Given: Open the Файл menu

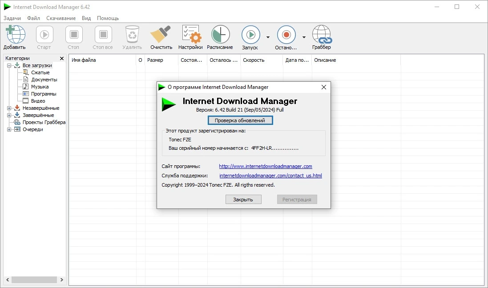Looking at the screenshot, I should (x=34, y=18).
